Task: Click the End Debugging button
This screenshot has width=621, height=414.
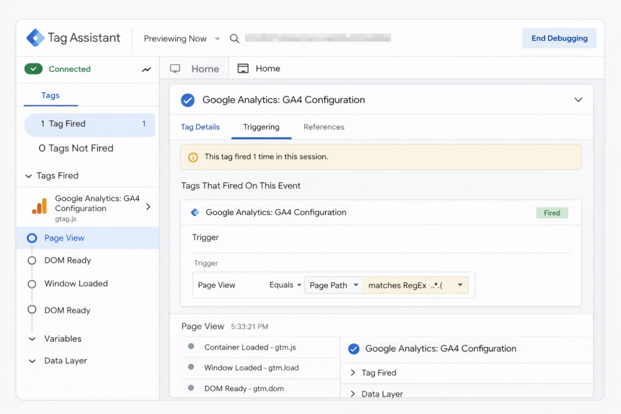Action: pos(559,38)
